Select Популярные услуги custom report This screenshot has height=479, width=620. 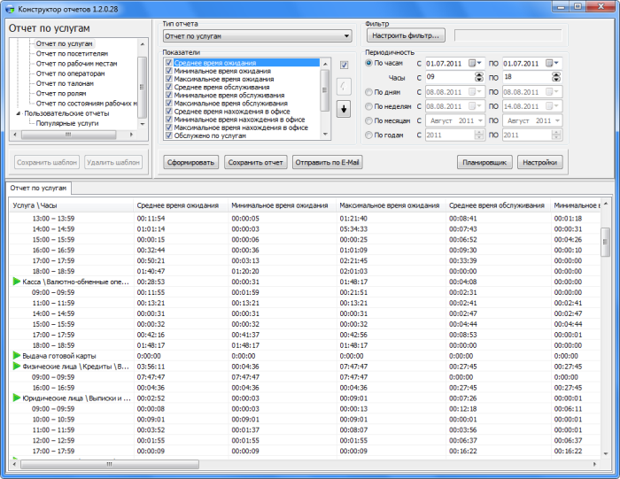click(x=67, y=123)
